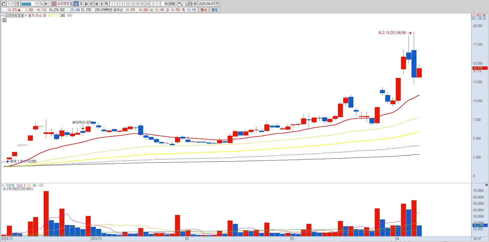This screenshot has height=242, width=489.
Task: Switch to second 초 chart
Action: [101, 4]
